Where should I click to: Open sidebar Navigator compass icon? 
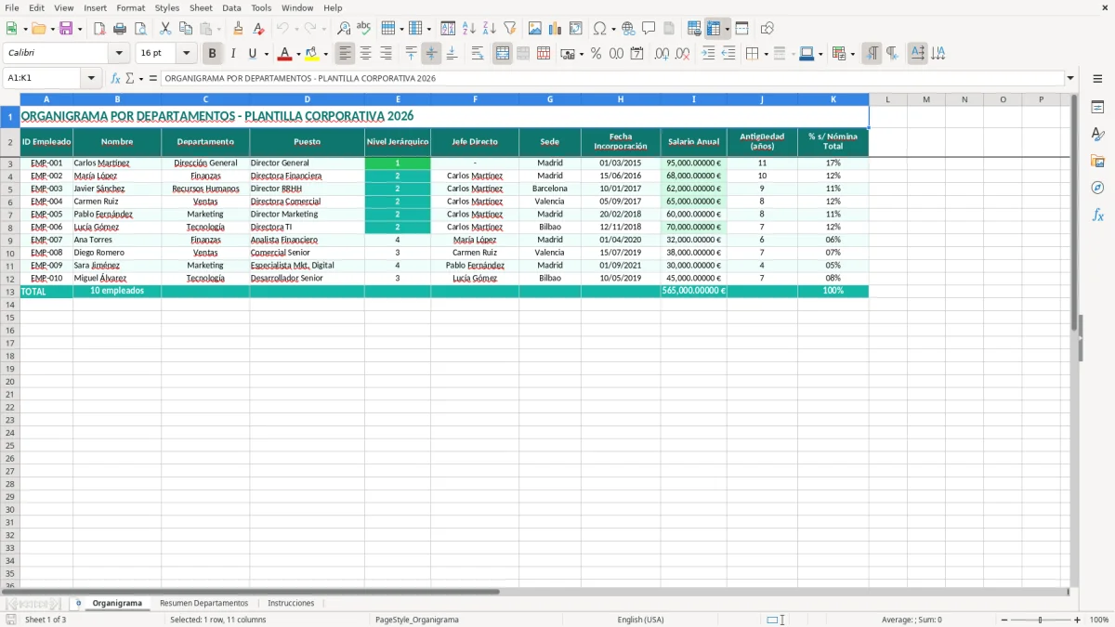coord(1097,188)
